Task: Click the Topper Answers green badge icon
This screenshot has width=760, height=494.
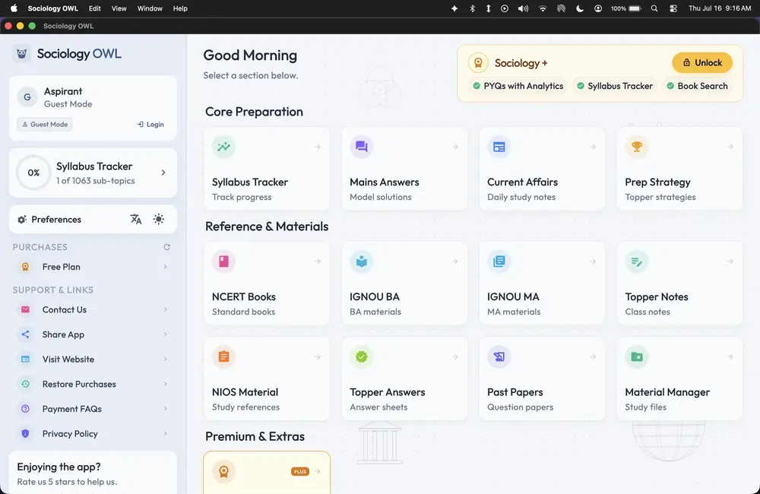Action: [361, 356]
